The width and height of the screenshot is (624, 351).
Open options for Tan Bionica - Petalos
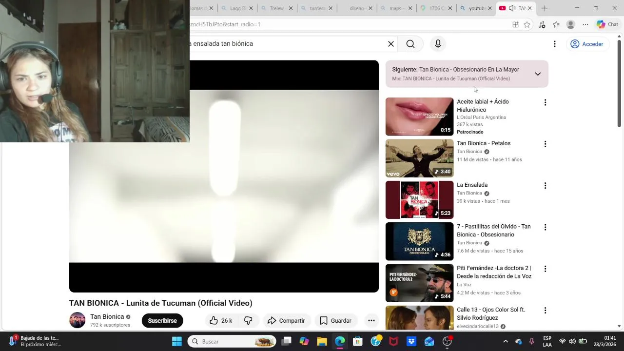point(545,144)
